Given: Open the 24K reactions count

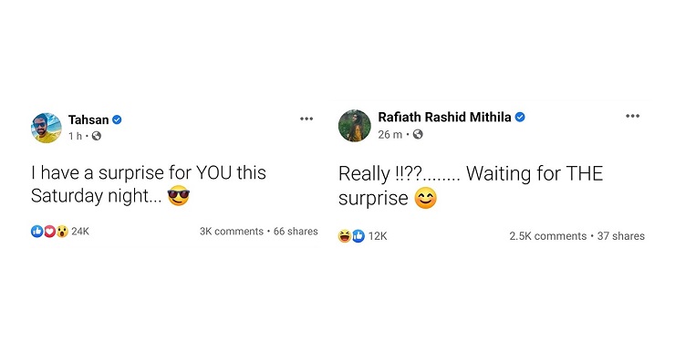Looking at the screenshot, I should 80,232.
